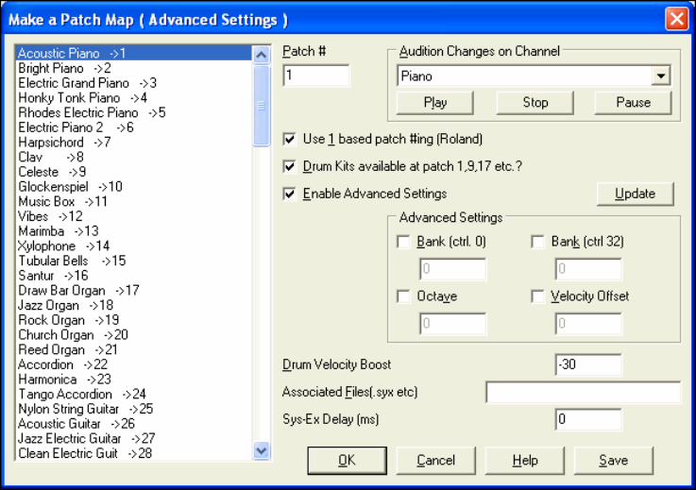
Task: Click the Bank (ctrl 32) value field
Action: click(588, 269)
